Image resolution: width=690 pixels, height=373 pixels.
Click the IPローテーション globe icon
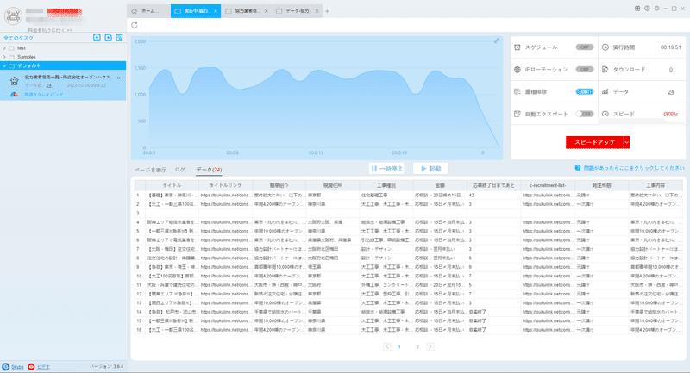(x=517, y=70)
